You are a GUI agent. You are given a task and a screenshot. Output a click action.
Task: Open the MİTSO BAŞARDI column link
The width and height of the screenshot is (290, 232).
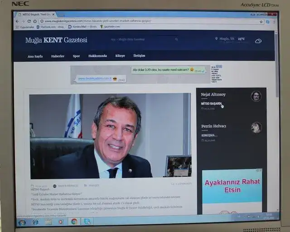click(x=211, y=104)
